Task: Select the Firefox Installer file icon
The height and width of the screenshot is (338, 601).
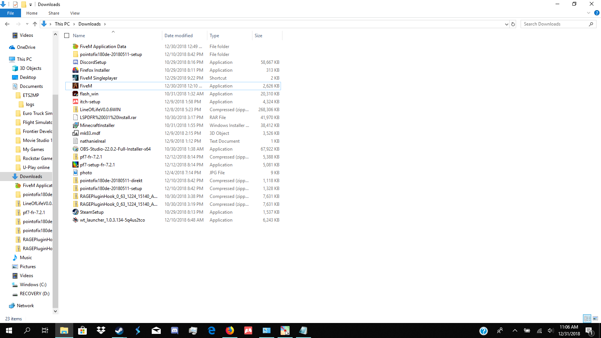Action: click(x=76, y=70)
